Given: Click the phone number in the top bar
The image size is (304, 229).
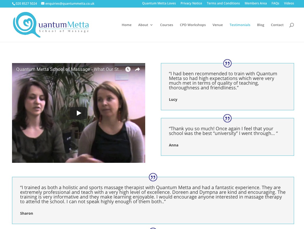Looking at the screenshot, I should click(x=25, y=3).
